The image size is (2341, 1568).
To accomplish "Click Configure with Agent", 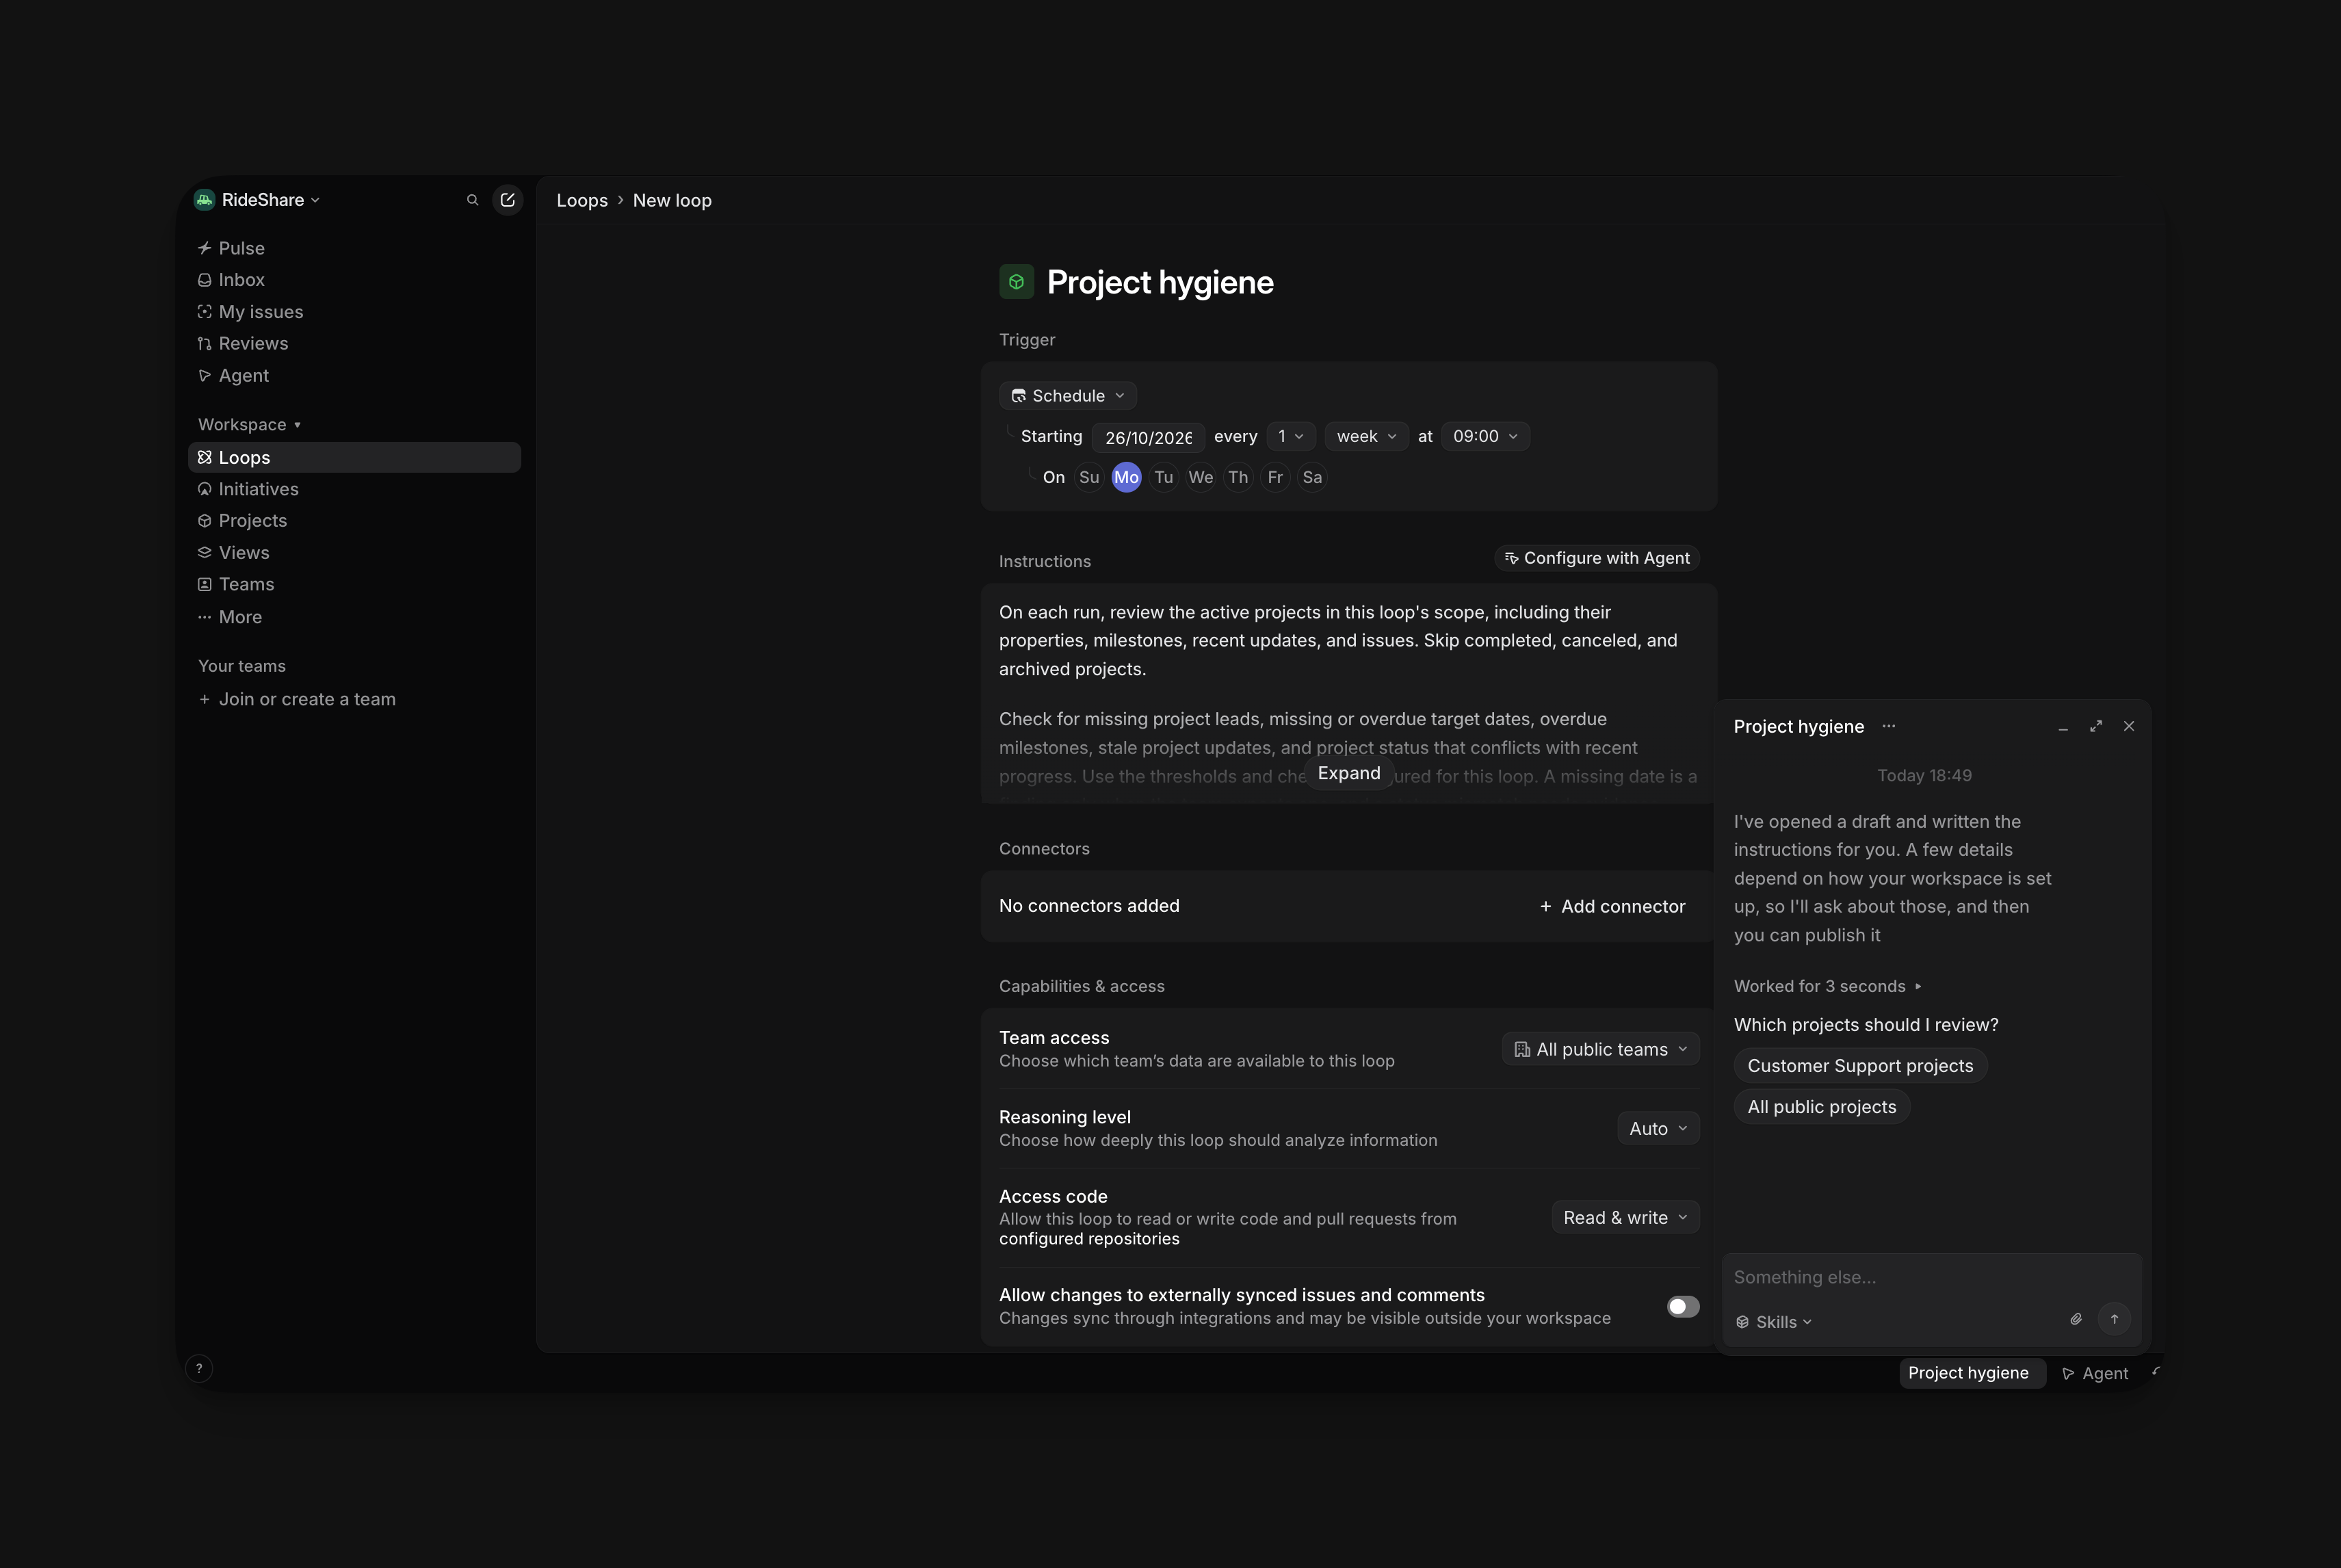I will [x=1597, y=558].
